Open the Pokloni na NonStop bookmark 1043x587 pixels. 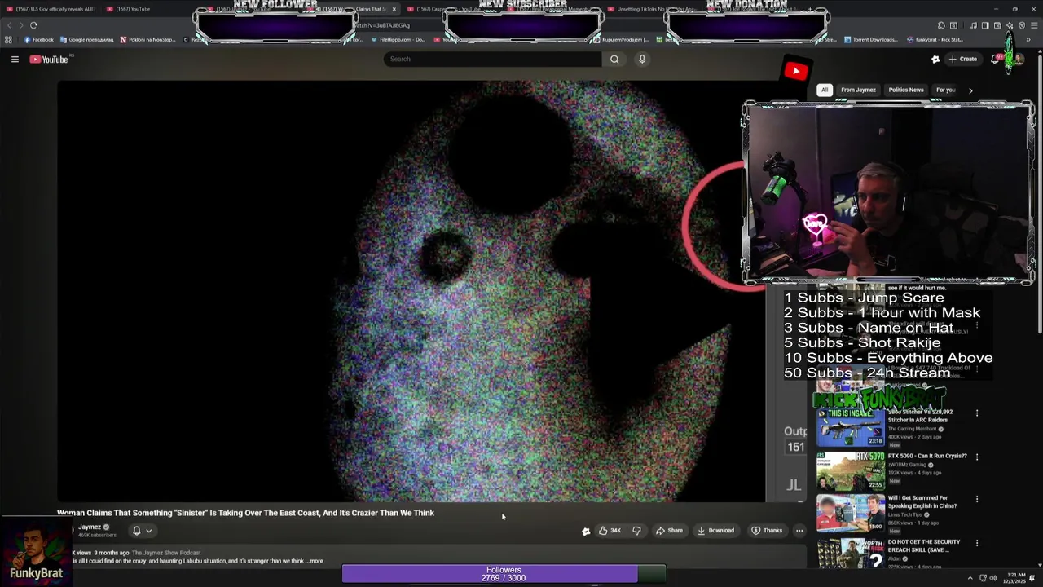[148, 39]
